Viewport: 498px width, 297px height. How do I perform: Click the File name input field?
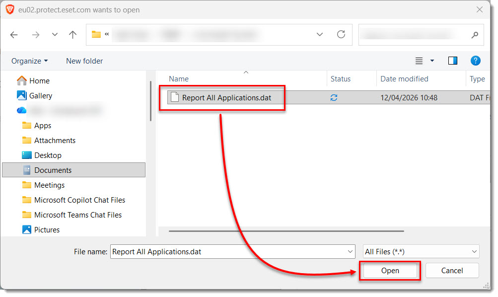coord(233,252)
